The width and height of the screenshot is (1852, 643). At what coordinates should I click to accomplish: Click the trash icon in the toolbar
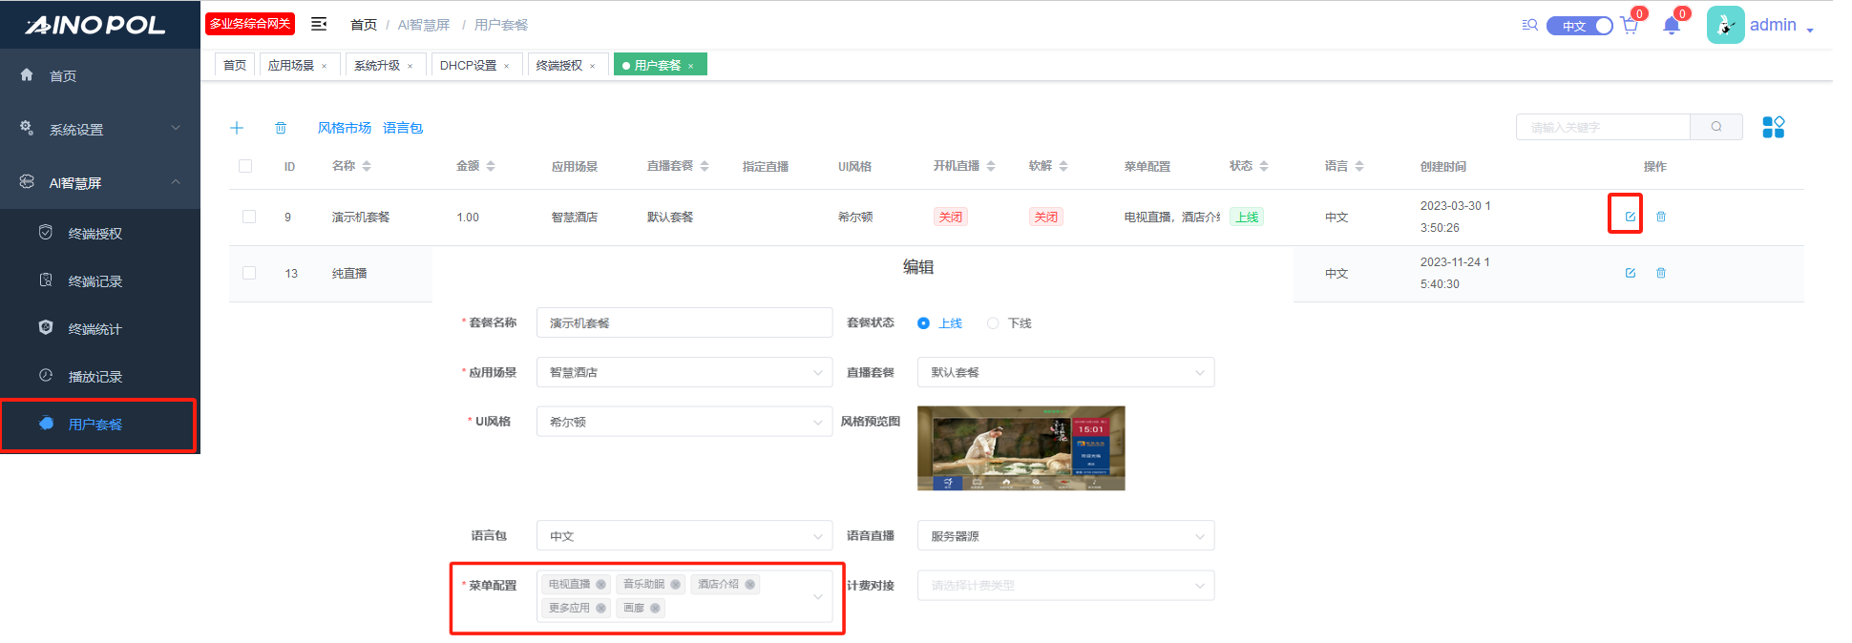click(x=281, y=128)
